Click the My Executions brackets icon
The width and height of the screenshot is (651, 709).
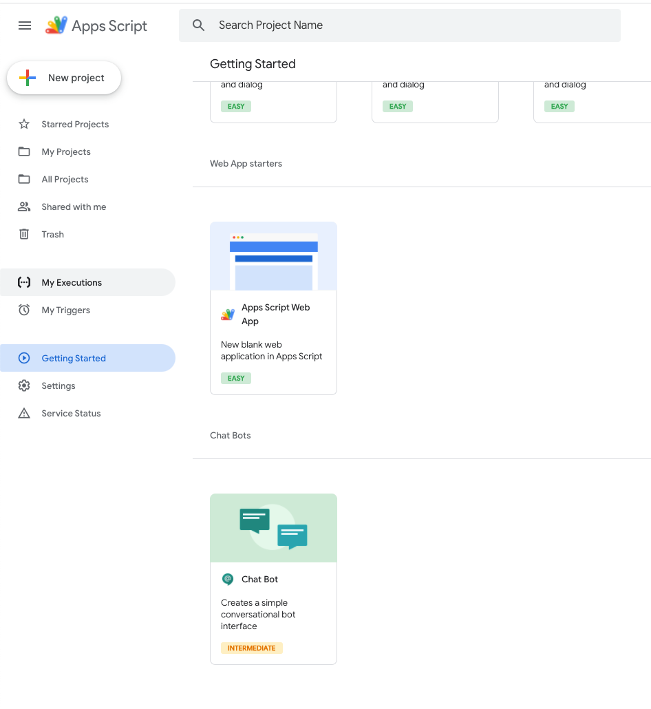(24, 282)
